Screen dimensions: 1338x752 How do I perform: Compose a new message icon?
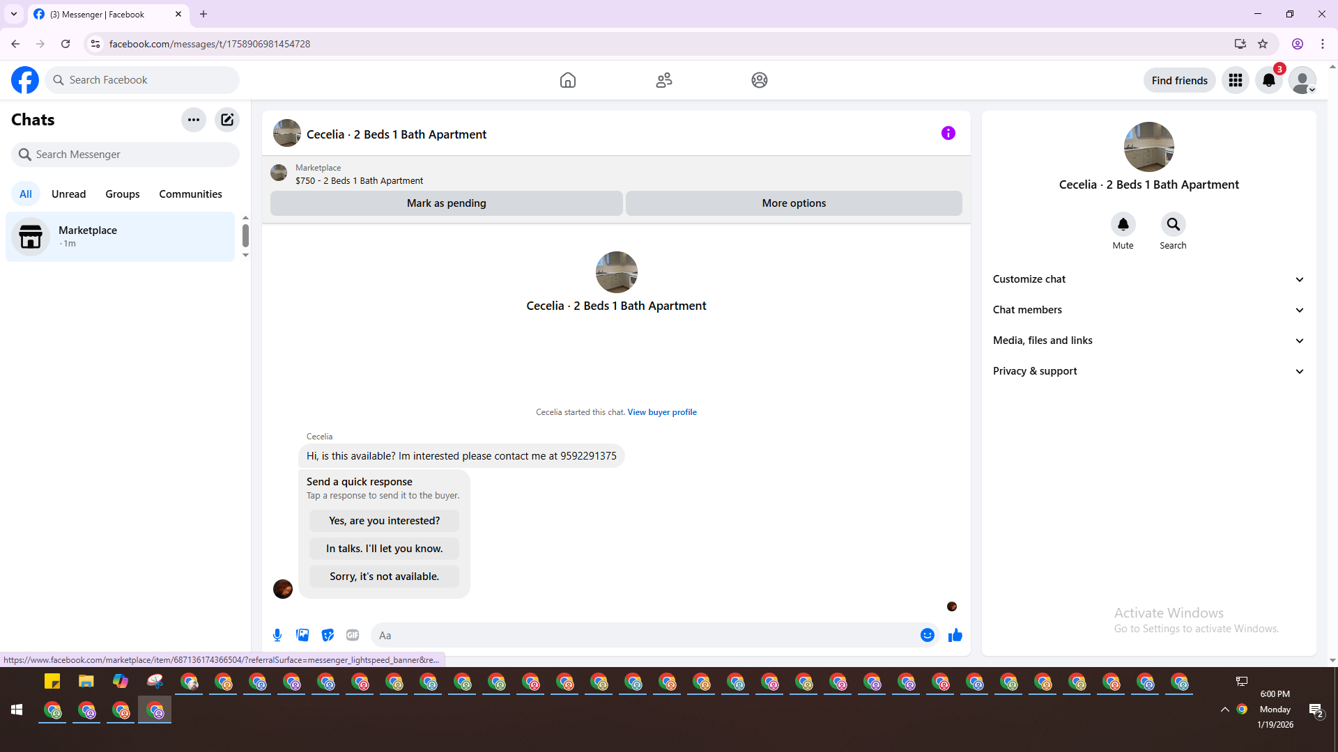227,120
